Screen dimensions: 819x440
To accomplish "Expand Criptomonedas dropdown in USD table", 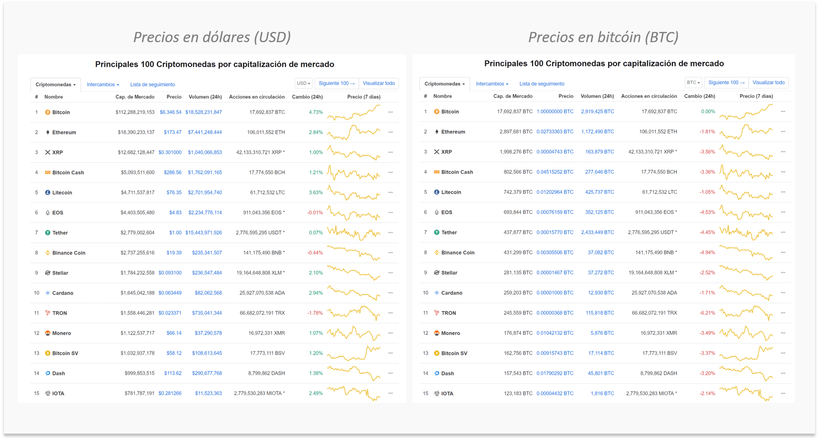I will (x=55, y=85).
